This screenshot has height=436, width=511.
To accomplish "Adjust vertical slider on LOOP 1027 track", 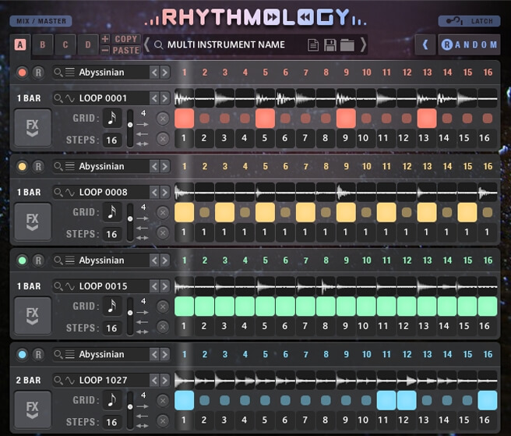I will 130,410.
